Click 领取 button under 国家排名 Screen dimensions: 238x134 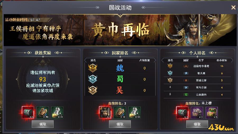[x=120, y=124]
